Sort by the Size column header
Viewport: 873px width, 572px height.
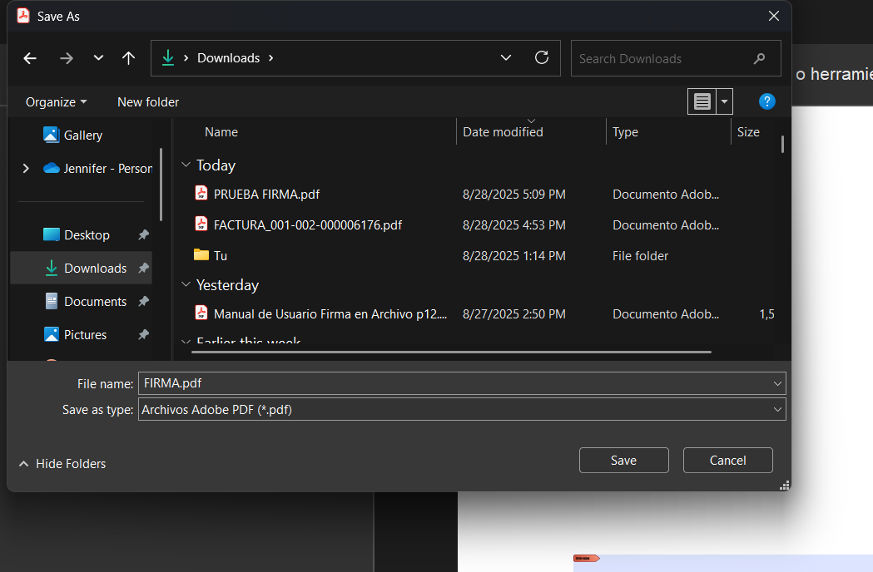[748, 132]
